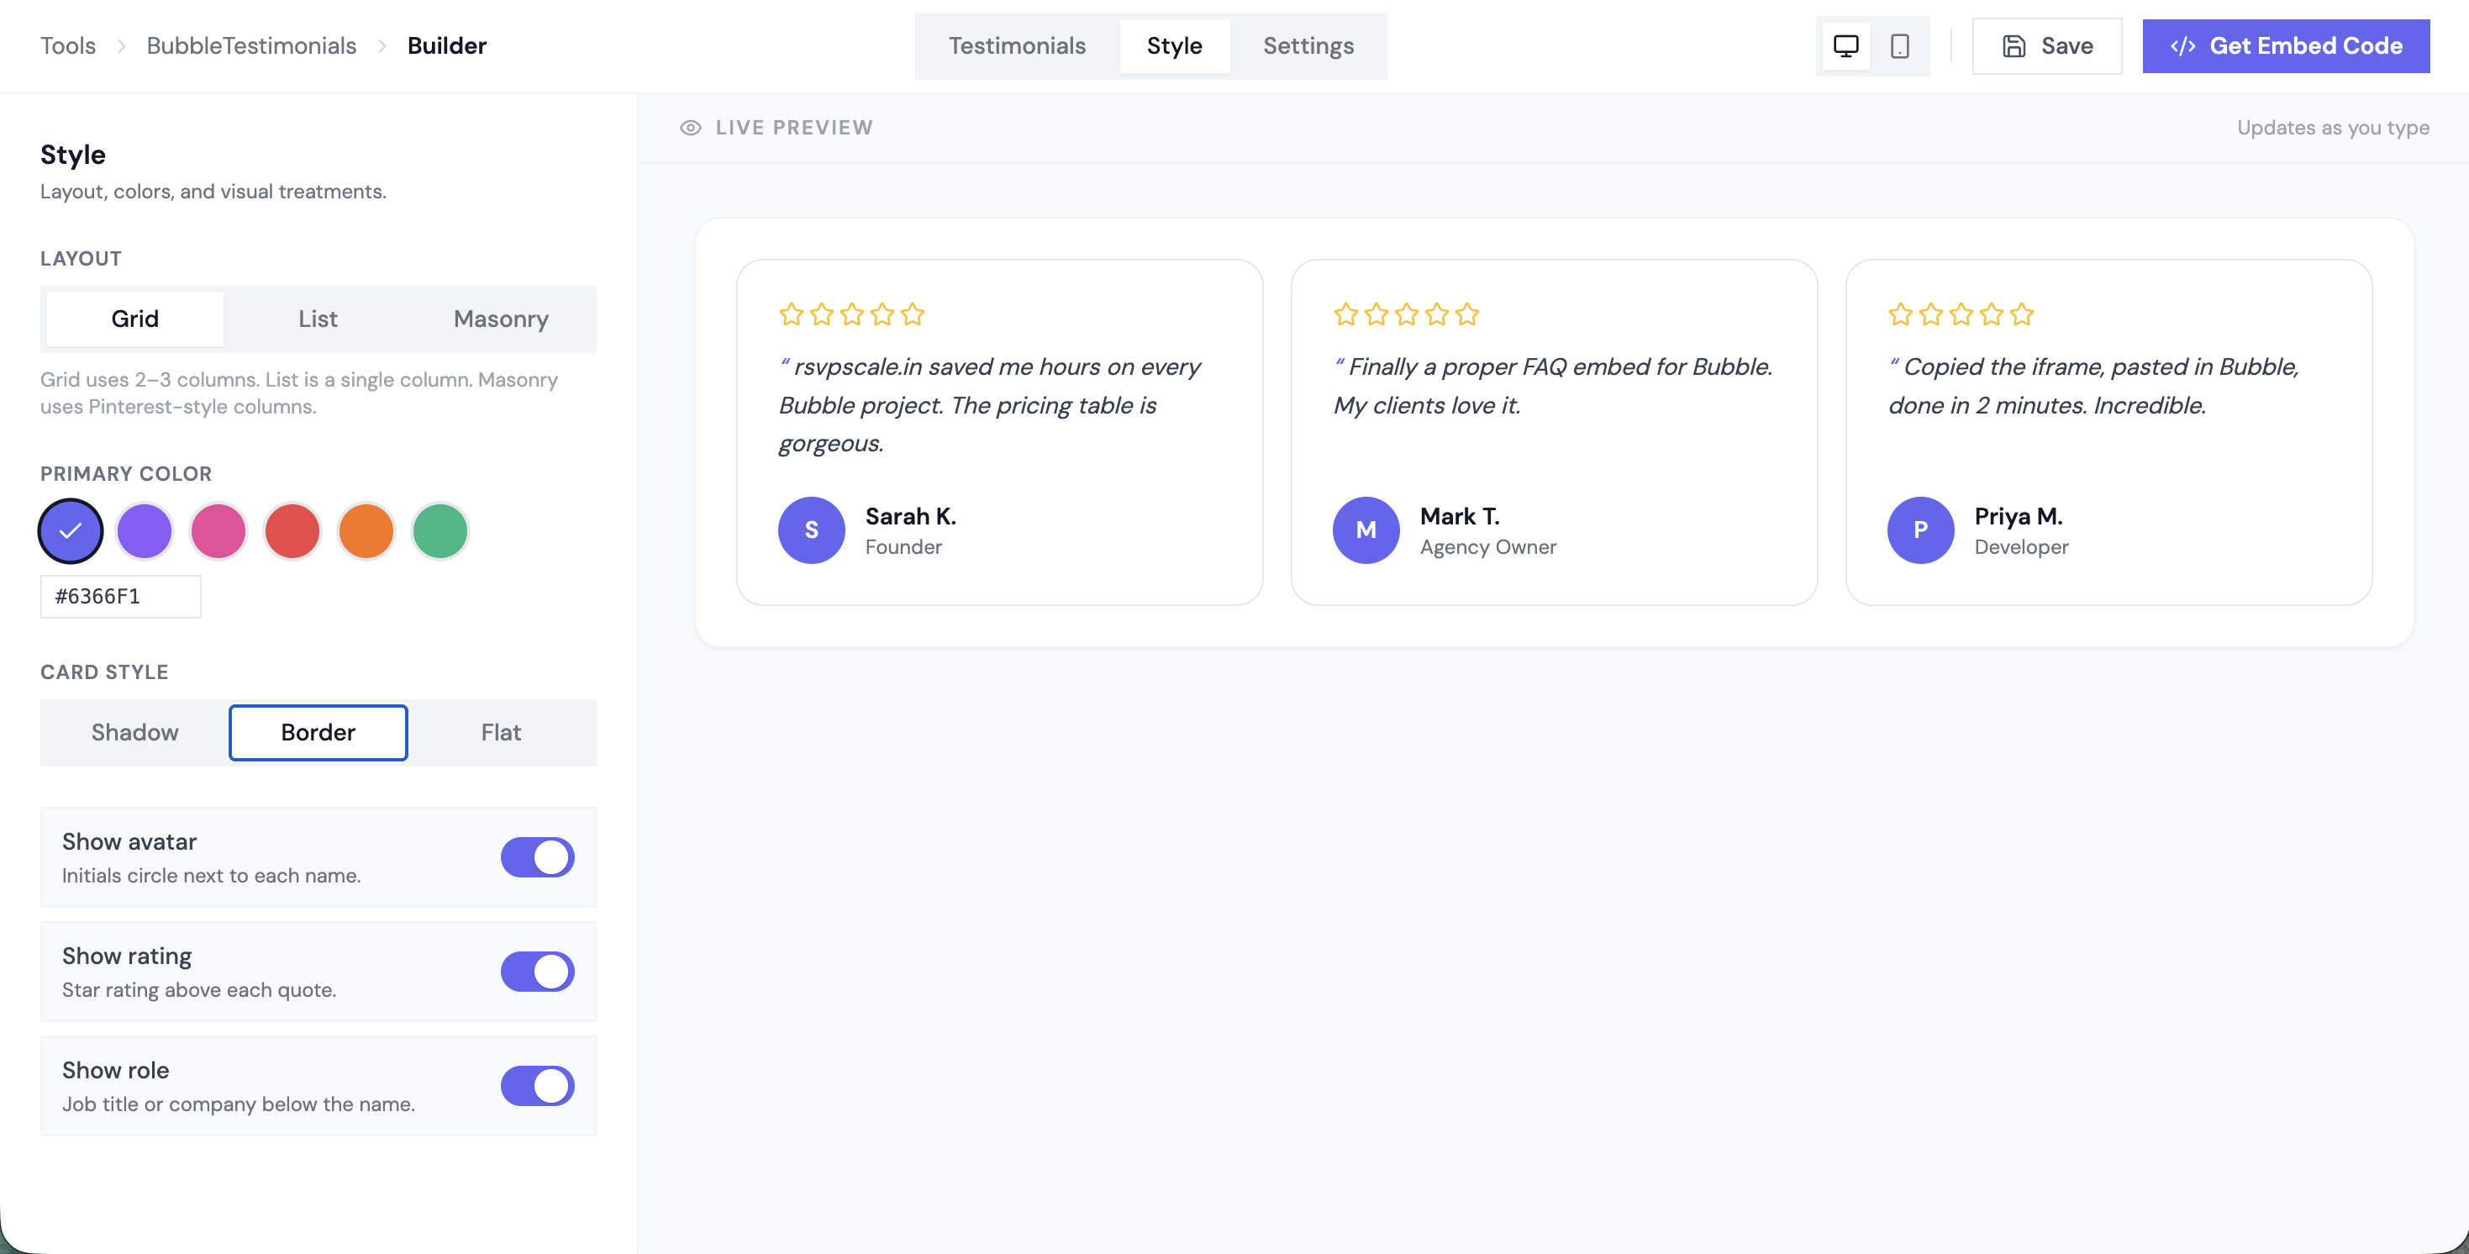2469x1254 pixels.
Task: Choose Masonry layout option
Action: point(501,319)
